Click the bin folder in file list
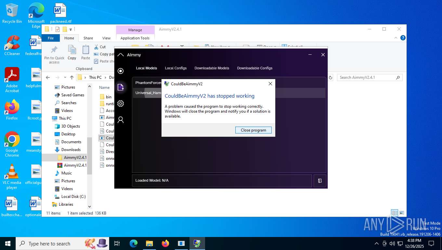The image size is (442, 250). click(x=106, y=97)
